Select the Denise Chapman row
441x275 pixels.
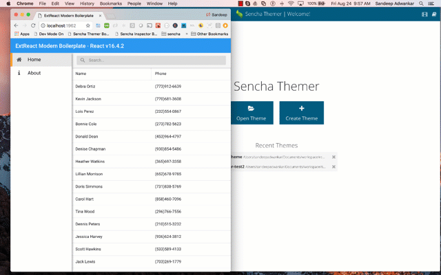coord(152,149)
